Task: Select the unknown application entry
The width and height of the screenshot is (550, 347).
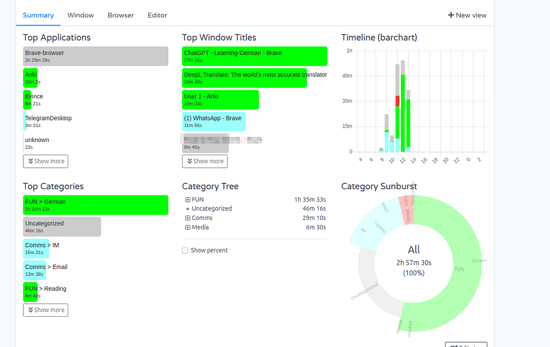Action: pos(37,143)
